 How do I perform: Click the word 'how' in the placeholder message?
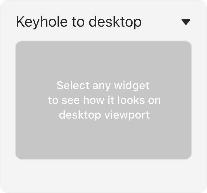pyautogui.click(x=94, y=100)
